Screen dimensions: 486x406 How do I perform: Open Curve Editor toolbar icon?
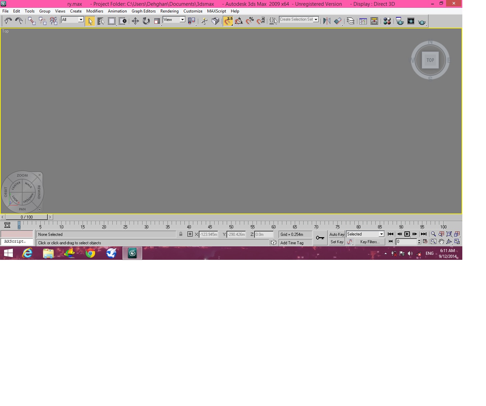point(363,21)
